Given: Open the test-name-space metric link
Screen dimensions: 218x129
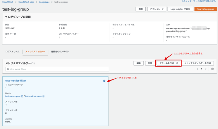Looking at the screenshot, I should click(13, 96).
